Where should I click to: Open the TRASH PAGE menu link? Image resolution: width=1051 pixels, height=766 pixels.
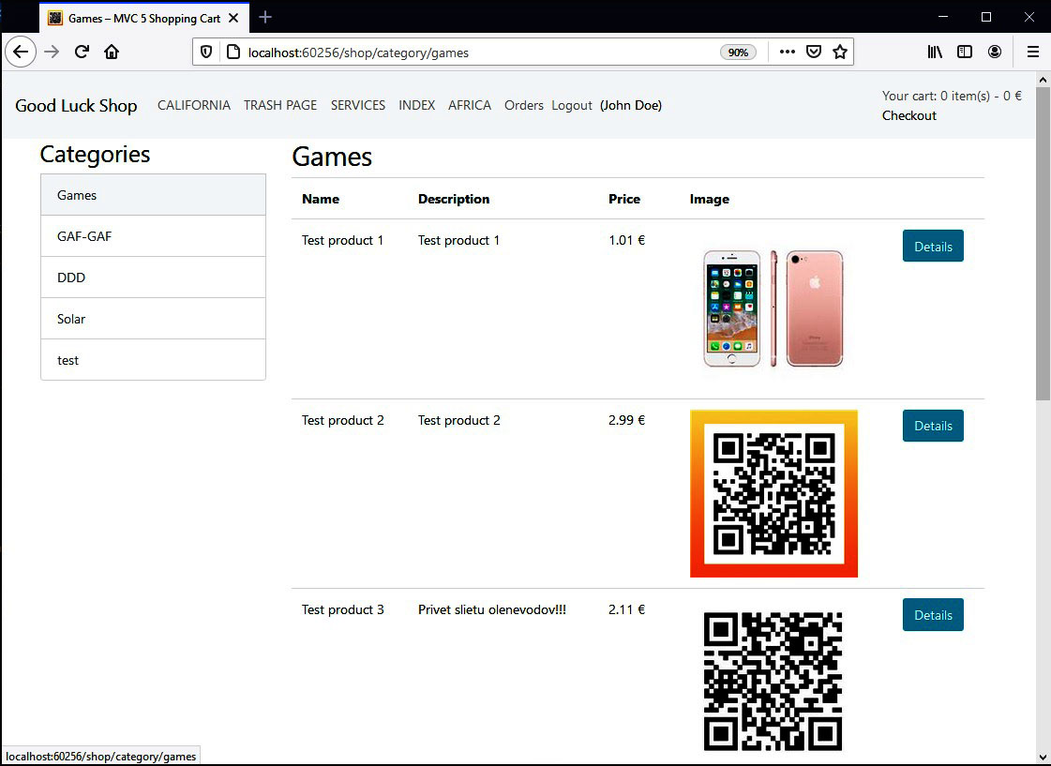[x=280, y=105]
